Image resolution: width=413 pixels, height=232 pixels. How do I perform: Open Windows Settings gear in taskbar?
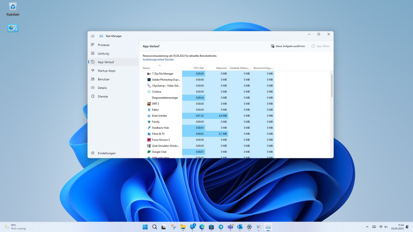click(249, 227)
